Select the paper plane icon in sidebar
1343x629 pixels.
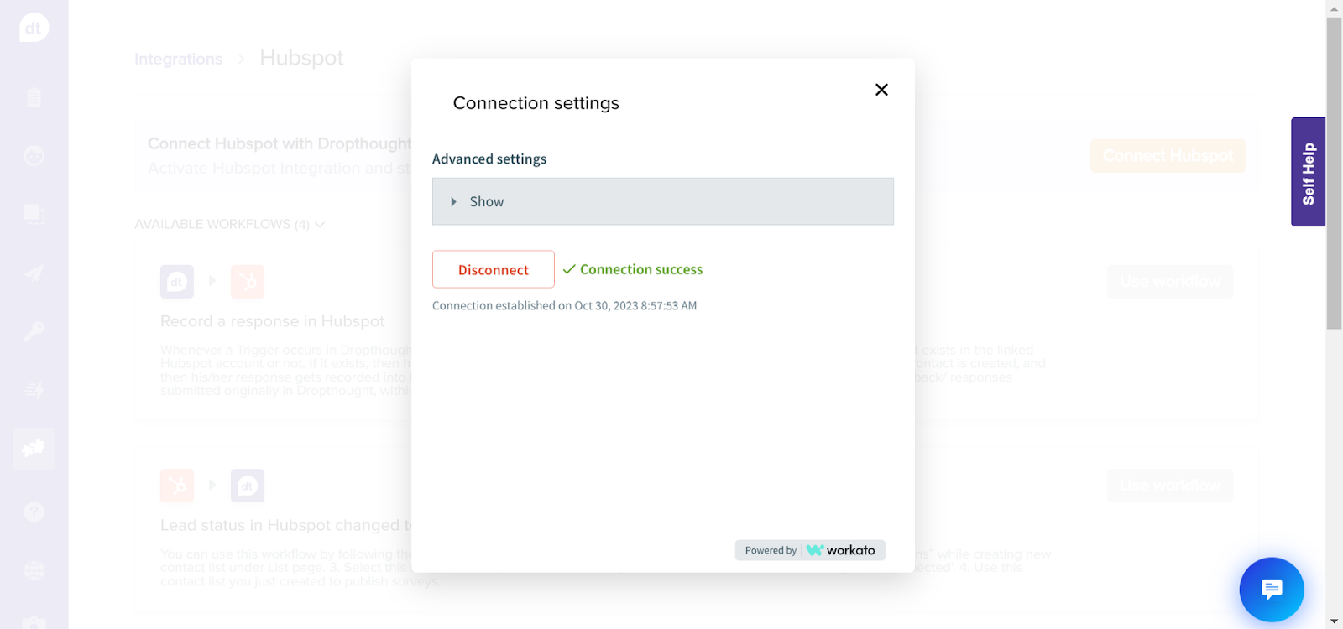coord(34,273)
